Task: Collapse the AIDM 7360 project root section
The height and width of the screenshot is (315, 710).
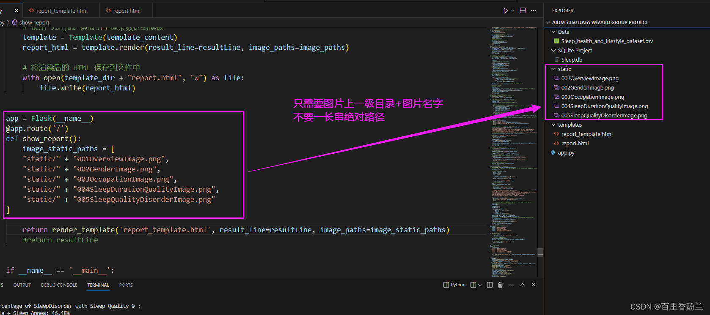Action: point(548,22)
